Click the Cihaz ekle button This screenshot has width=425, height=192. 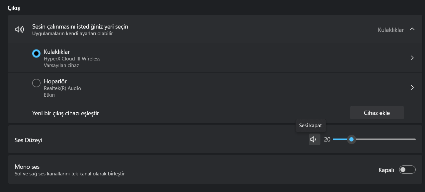377,113
